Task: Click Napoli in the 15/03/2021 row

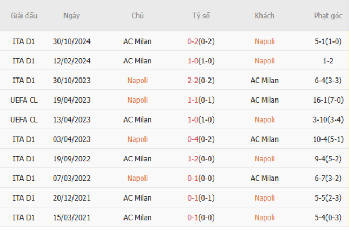Action: (x=264, y=217)
